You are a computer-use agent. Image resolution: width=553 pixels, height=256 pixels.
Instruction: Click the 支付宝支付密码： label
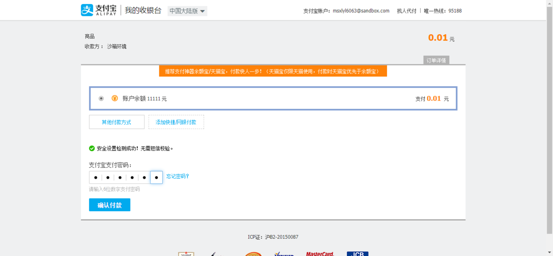(111, 165)
